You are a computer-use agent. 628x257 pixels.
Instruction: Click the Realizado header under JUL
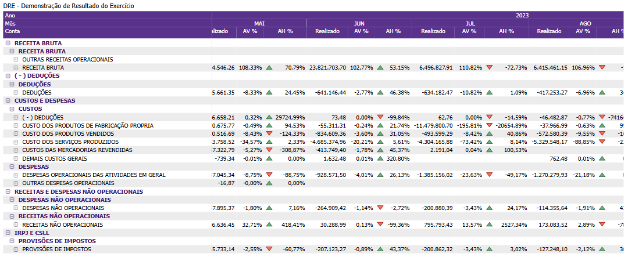coord(433,31)
